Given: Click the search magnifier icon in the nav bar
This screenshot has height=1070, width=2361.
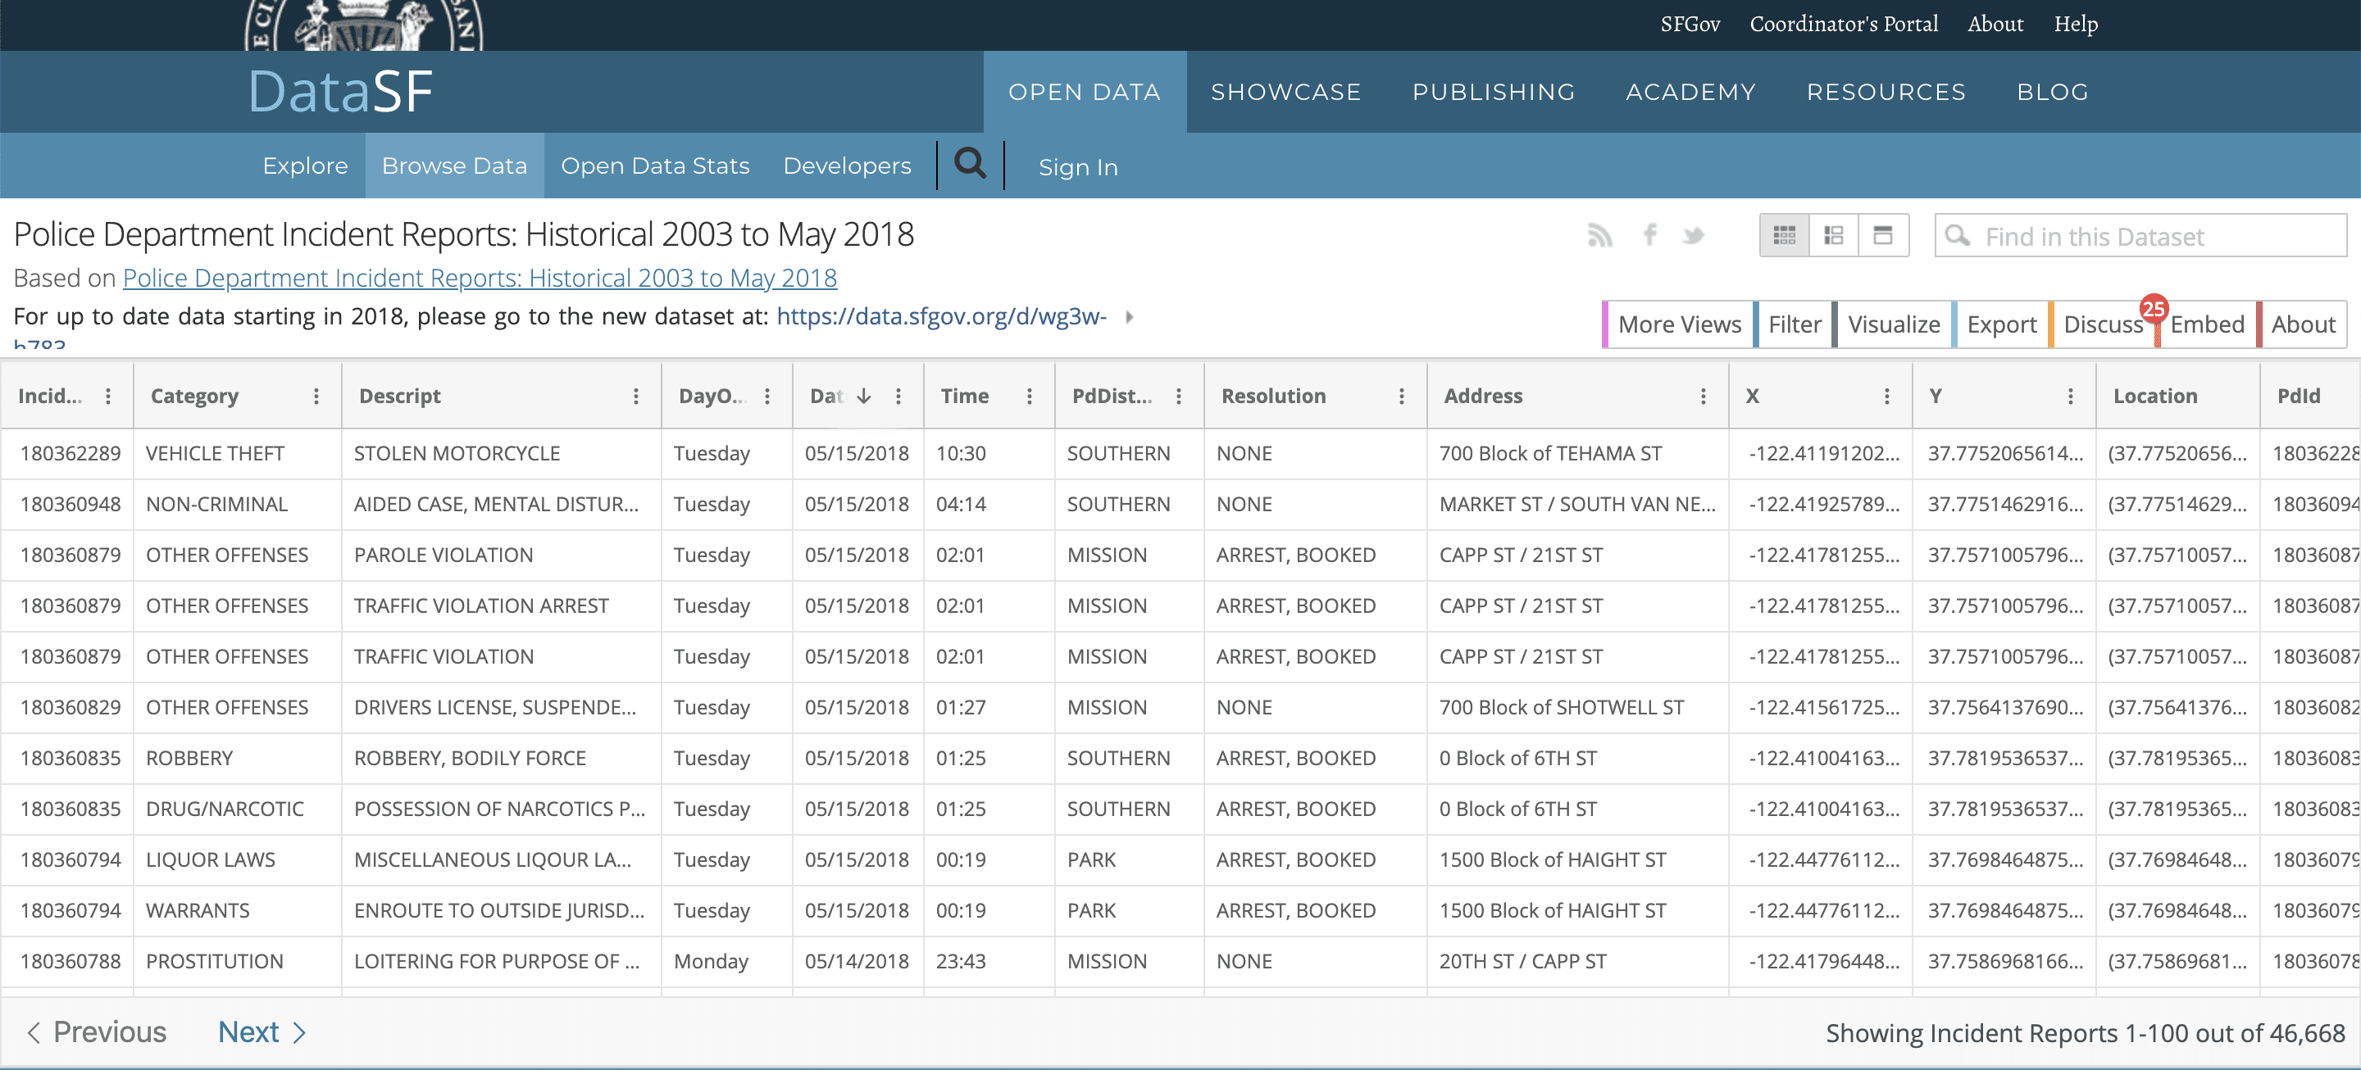Looking at the screenshot, I should point(970,165).
